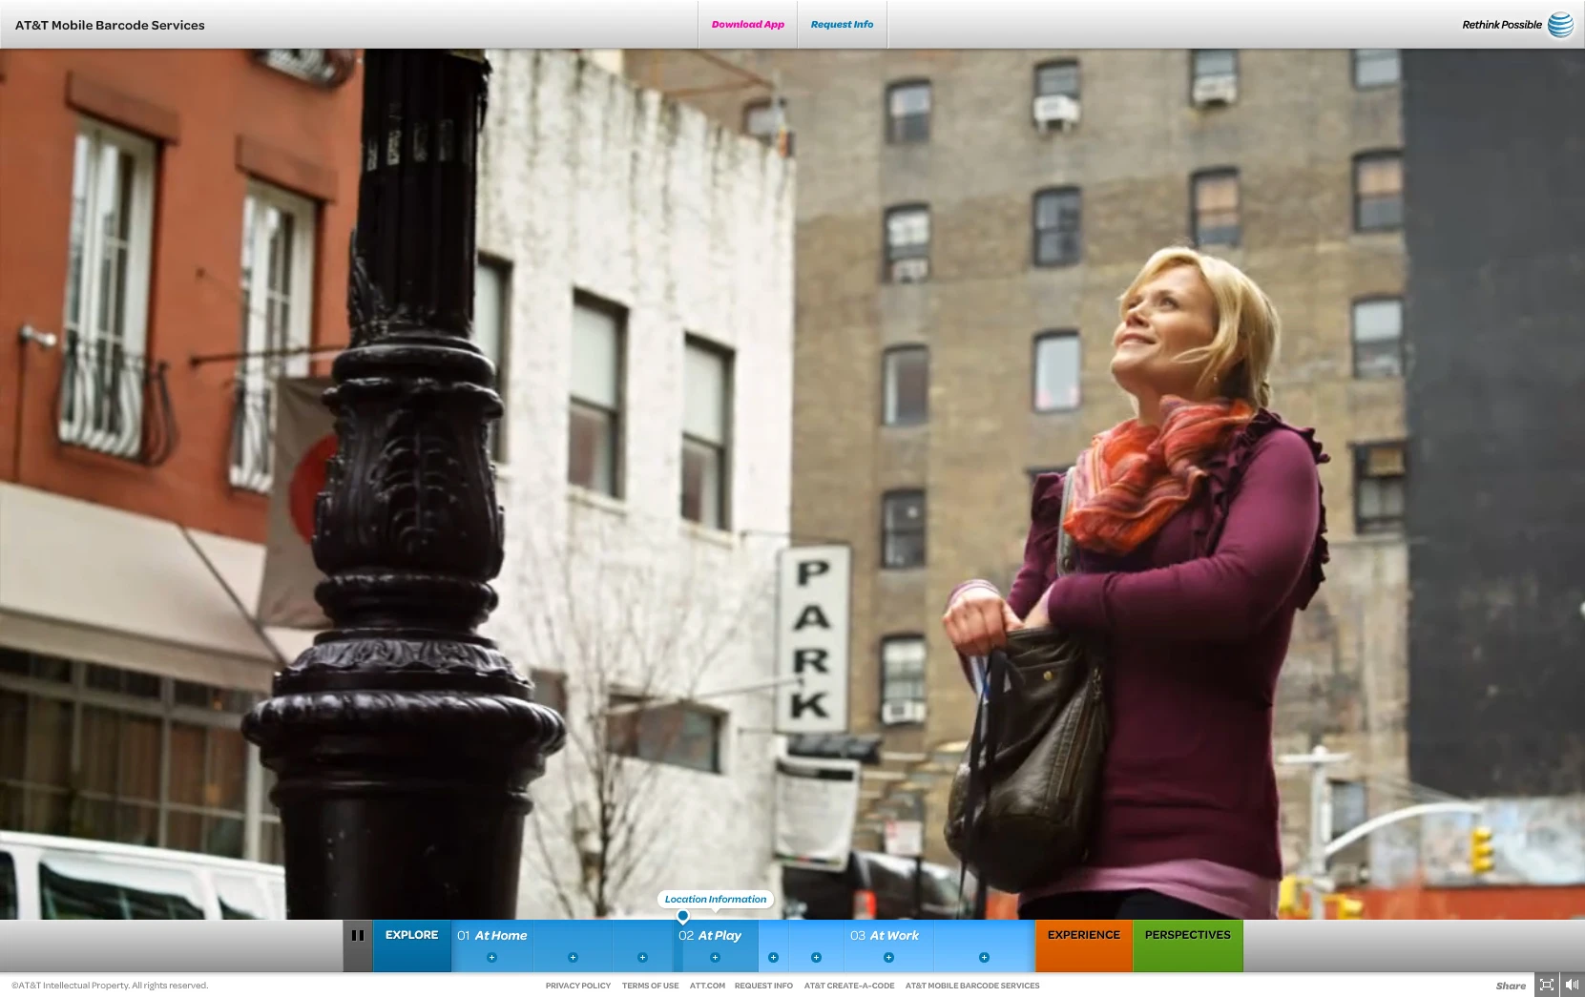This screenshot has width=1585, height=997.
Task: Mute the sound with speaker icon
Action: coord(1572,986)
